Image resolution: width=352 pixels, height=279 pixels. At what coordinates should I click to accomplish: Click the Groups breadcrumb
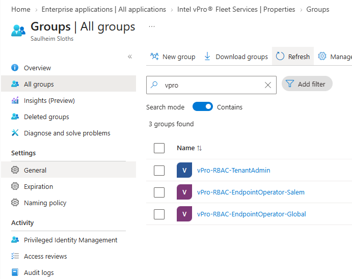pyautogui.click(x=318, y=10)
